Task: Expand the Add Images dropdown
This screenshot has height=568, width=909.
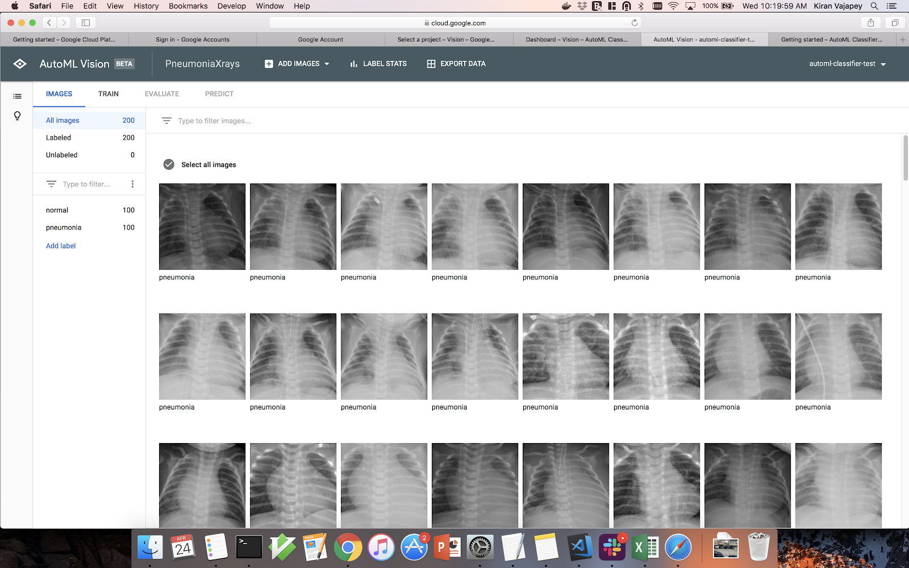Action: point(327,64)
